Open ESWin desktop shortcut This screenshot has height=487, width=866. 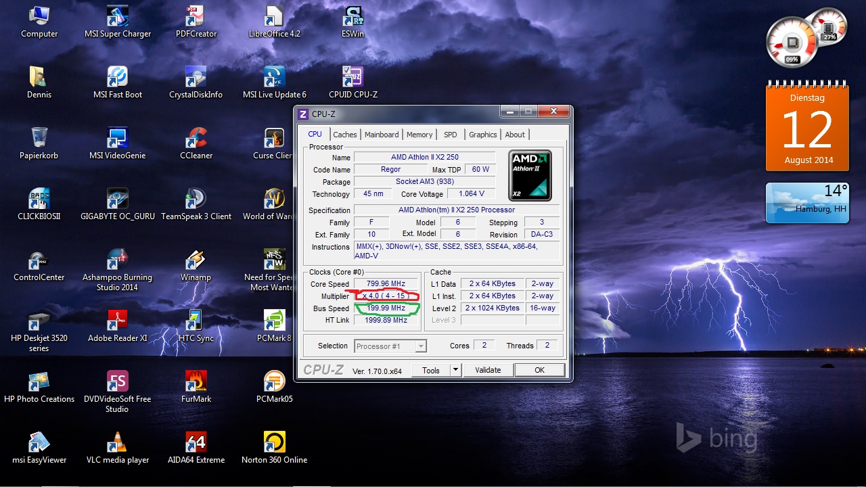(x=352, y=22)
